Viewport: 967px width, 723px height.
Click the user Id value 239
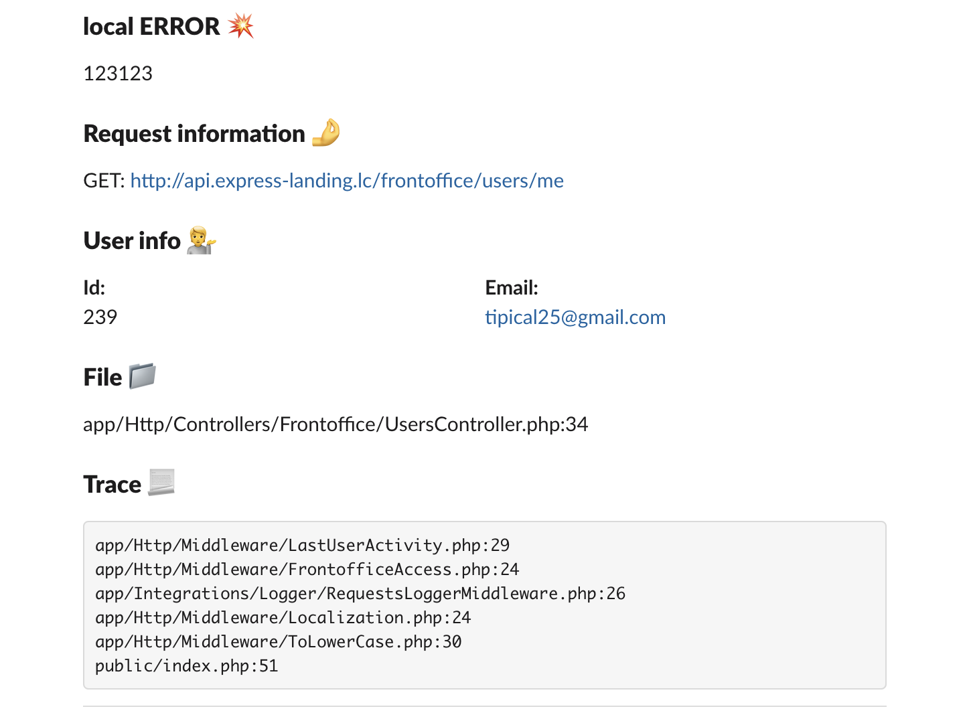100,317
